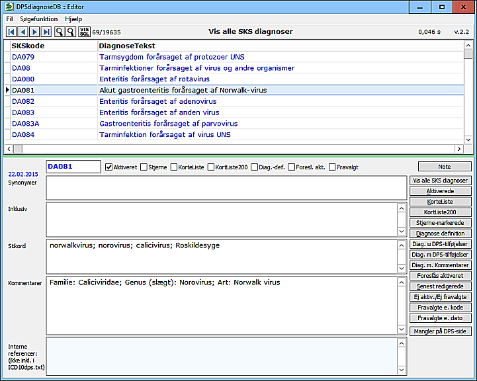The width and height of the screenshot is (477, 381).
Task: Click the Foreslås aktiveret button
Action: pos(440,276)
